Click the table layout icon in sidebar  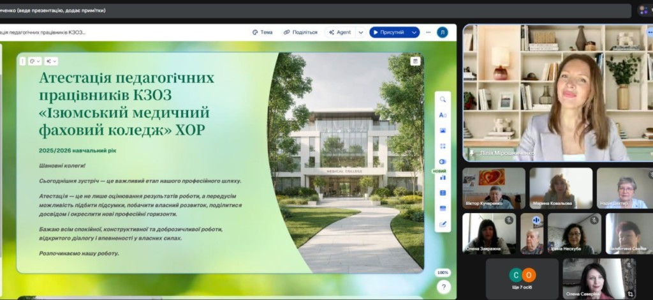(x=443, y=193)
